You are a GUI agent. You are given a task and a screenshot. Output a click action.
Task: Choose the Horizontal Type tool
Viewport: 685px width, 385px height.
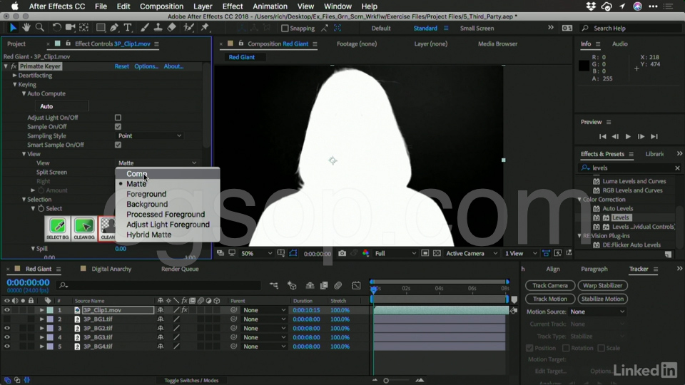pyautogui.click(x=128, y=28)
